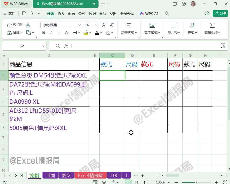Go to last sheet navigation arrow
Screen dimensions: 230x184
(22, 176)
